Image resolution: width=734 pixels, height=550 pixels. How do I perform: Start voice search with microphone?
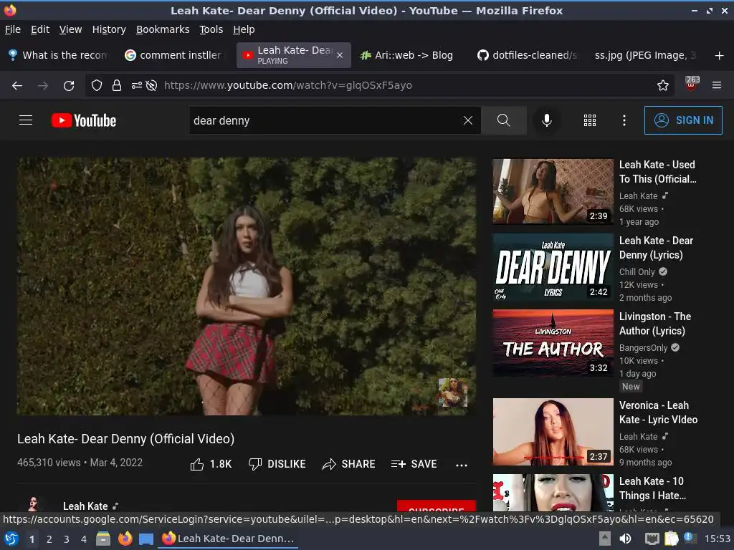coord(546,120)
